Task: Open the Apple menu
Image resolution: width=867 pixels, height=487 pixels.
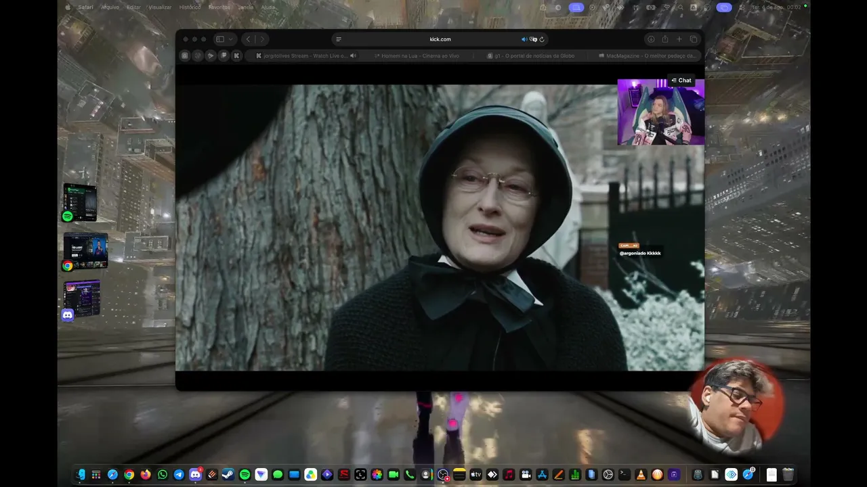Action: click(x=68, y=7)
